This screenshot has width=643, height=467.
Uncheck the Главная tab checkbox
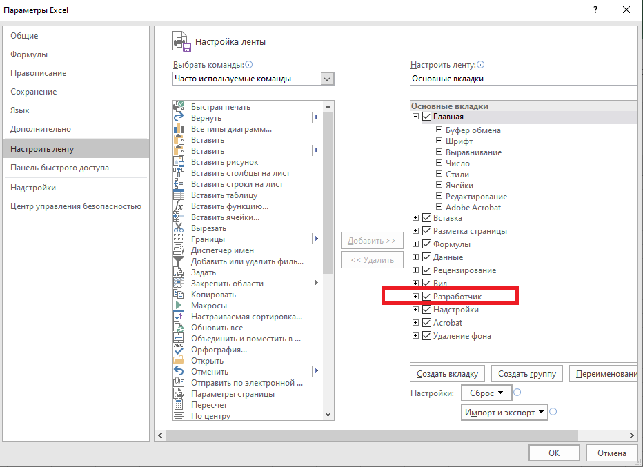click(x=426, y=117)
